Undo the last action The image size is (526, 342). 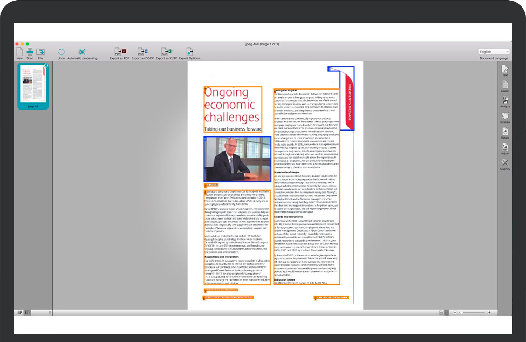point(61,52)
